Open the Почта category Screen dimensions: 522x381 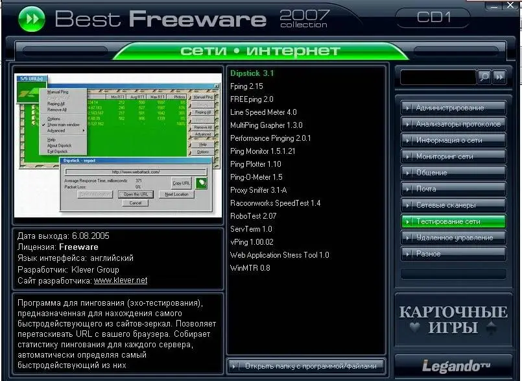(x=453, y=189)
